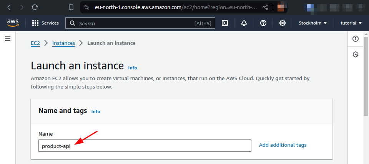
Task: Click the Name field containing product-api
Action: pos(145,146)
